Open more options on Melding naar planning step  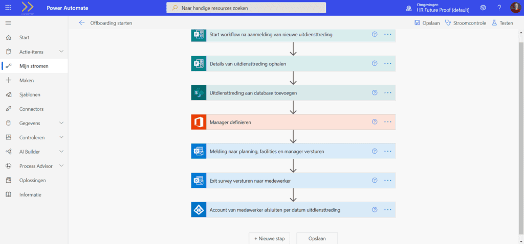click(x=388, y=151)
